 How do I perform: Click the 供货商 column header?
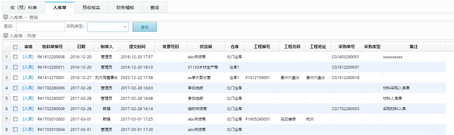coord(206,47)
